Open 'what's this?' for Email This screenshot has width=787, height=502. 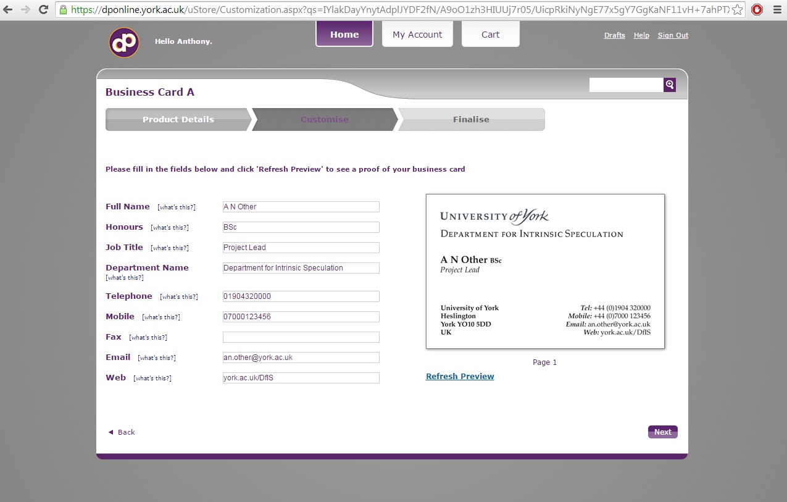157,358
